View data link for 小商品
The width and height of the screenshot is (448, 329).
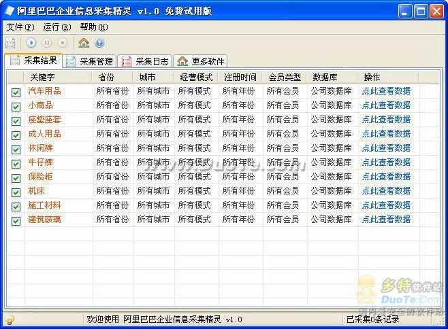(386, 105)
